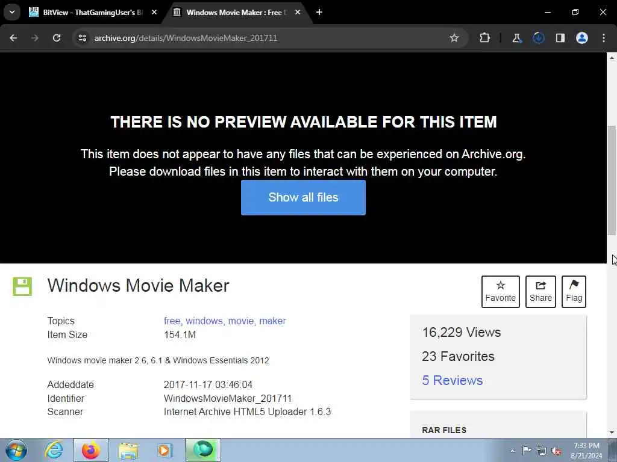Minimize the browser window
Image resolution: width=617 pixels, height=462 pixels.
pyautogui.click(x=548, y=12)
